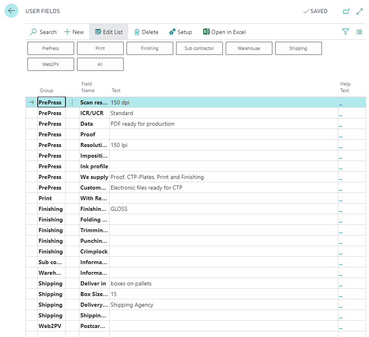This screenshot has height=337, width=369.
Task: Show row options for Scan res row
Action: click(72, 102)
